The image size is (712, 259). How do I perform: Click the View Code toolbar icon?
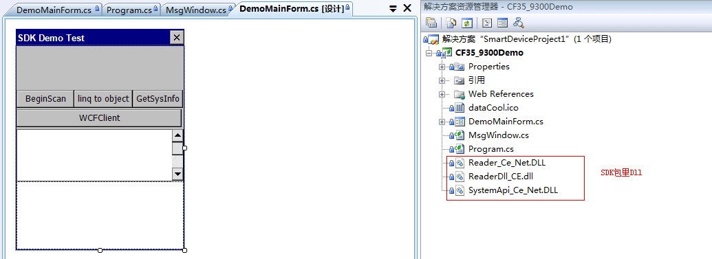point(487,23)
